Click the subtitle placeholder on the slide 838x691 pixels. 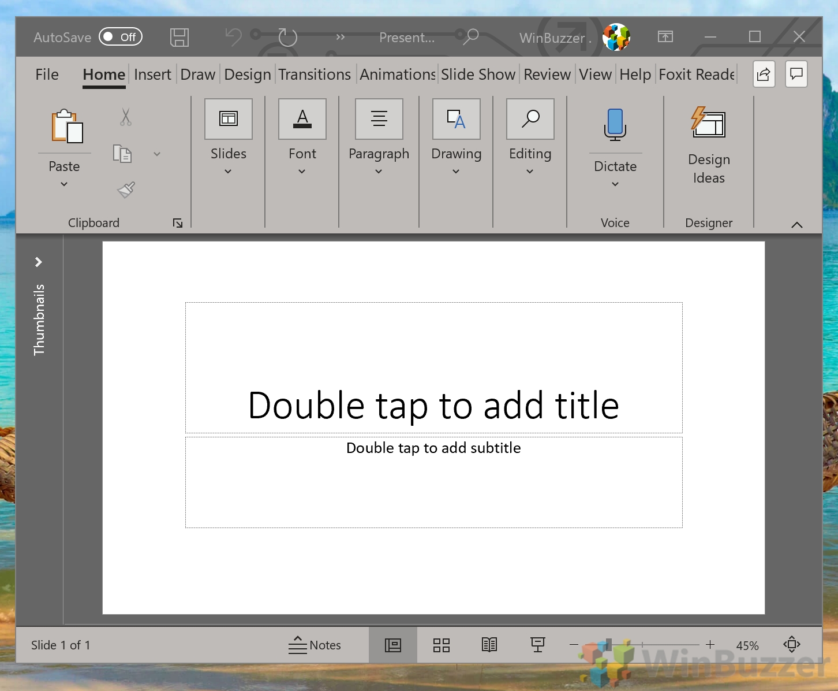pyautogui.click(x=434, y=482)
